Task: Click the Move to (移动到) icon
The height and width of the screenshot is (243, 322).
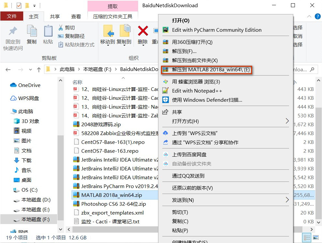Action: coord(108,31)
